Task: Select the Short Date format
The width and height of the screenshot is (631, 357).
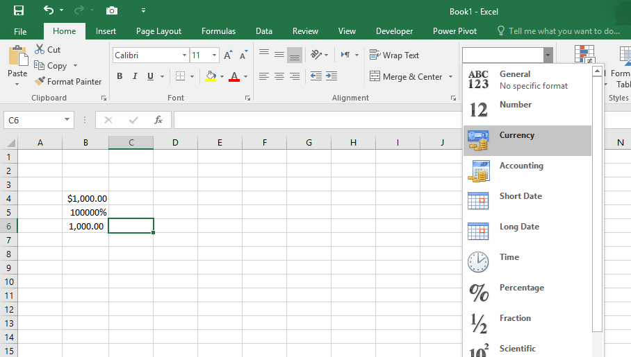Action: click(527, 202)
